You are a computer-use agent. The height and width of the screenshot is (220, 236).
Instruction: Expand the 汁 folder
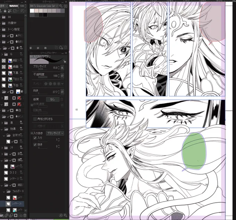click(x=2, y=148)
